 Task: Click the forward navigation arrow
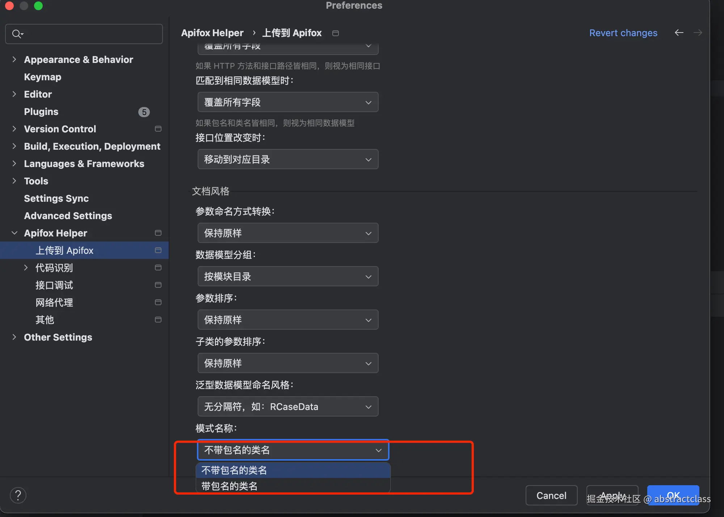point(698,33)
